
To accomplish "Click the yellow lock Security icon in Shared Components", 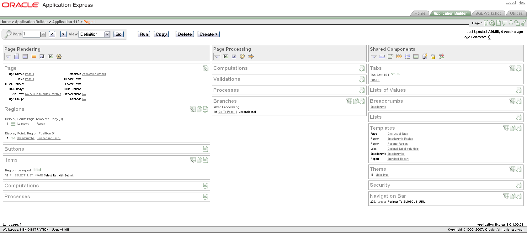I will click(433, 57).
